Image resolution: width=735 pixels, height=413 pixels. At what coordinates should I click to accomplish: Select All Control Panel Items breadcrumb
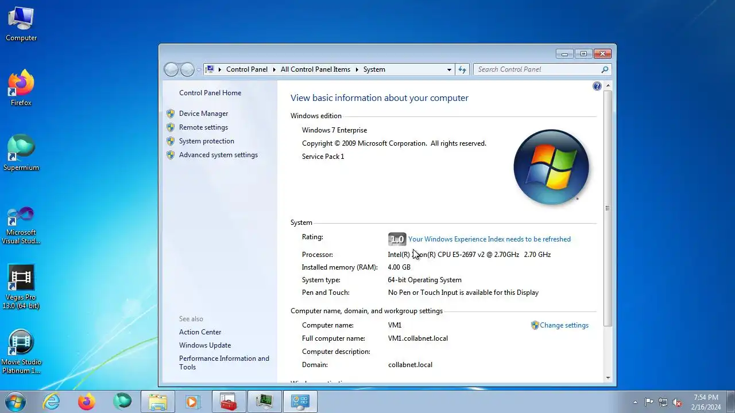coord(315,69)
